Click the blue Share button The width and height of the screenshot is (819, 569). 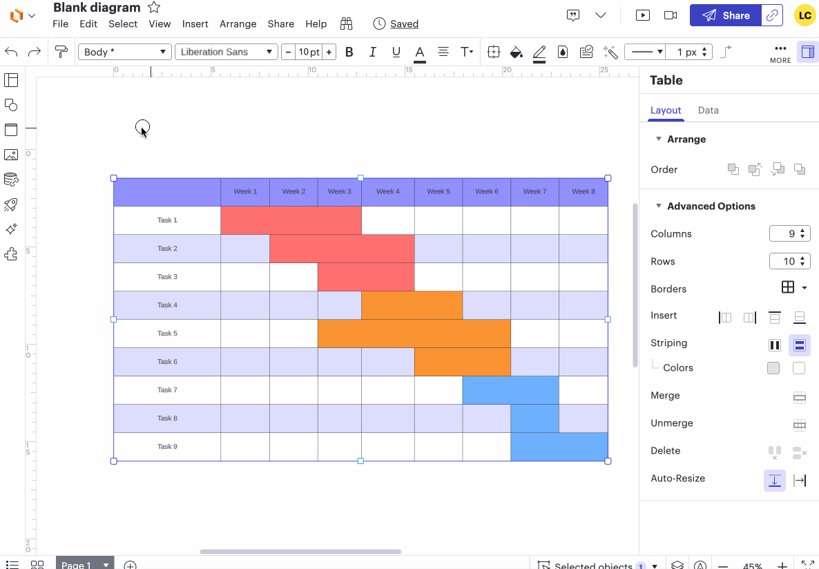point(726,15)
